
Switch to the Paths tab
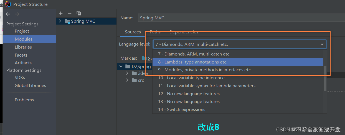tap(155, 32)
